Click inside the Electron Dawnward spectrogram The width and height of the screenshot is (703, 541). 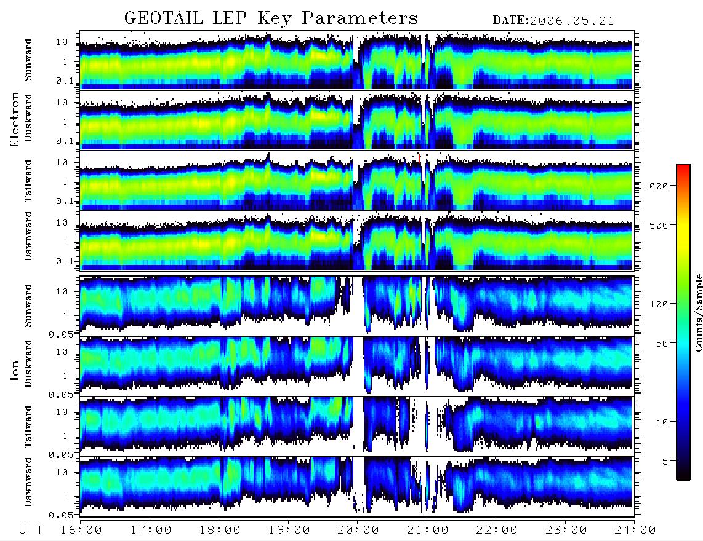coord(357,240)
